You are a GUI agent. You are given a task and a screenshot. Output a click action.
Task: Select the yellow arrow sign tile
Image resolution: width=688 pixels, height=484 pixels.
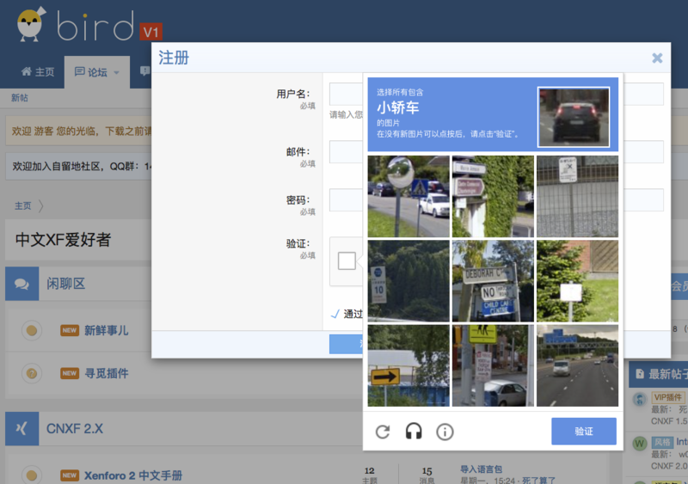coord(408,365)
